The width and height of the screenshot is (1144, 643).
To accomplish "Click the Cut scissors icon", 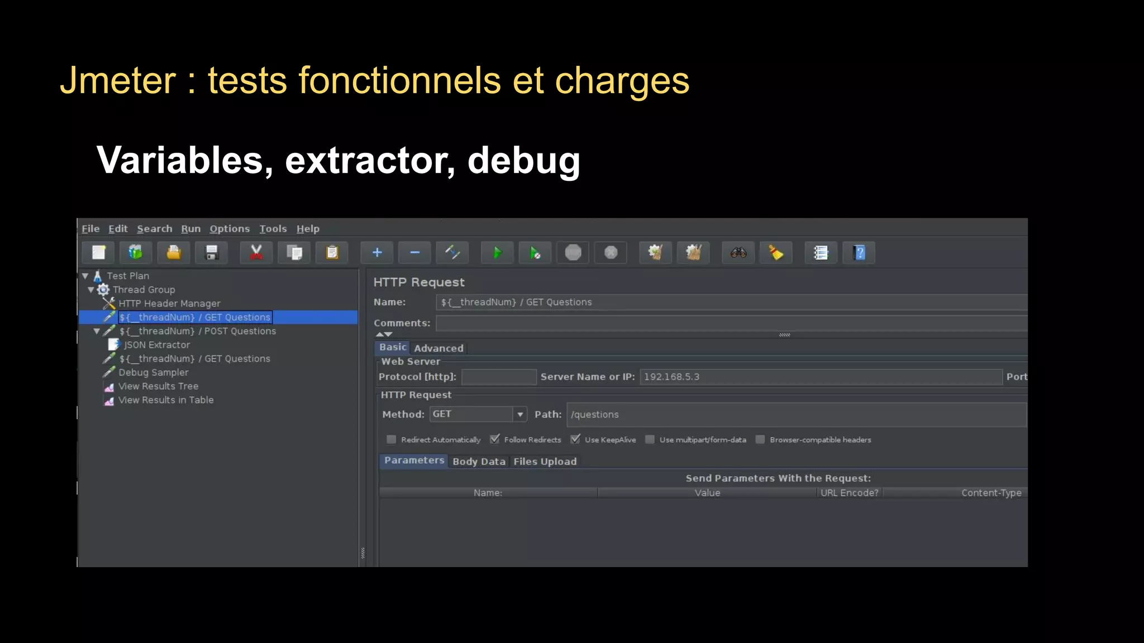I will coord(256,253).
